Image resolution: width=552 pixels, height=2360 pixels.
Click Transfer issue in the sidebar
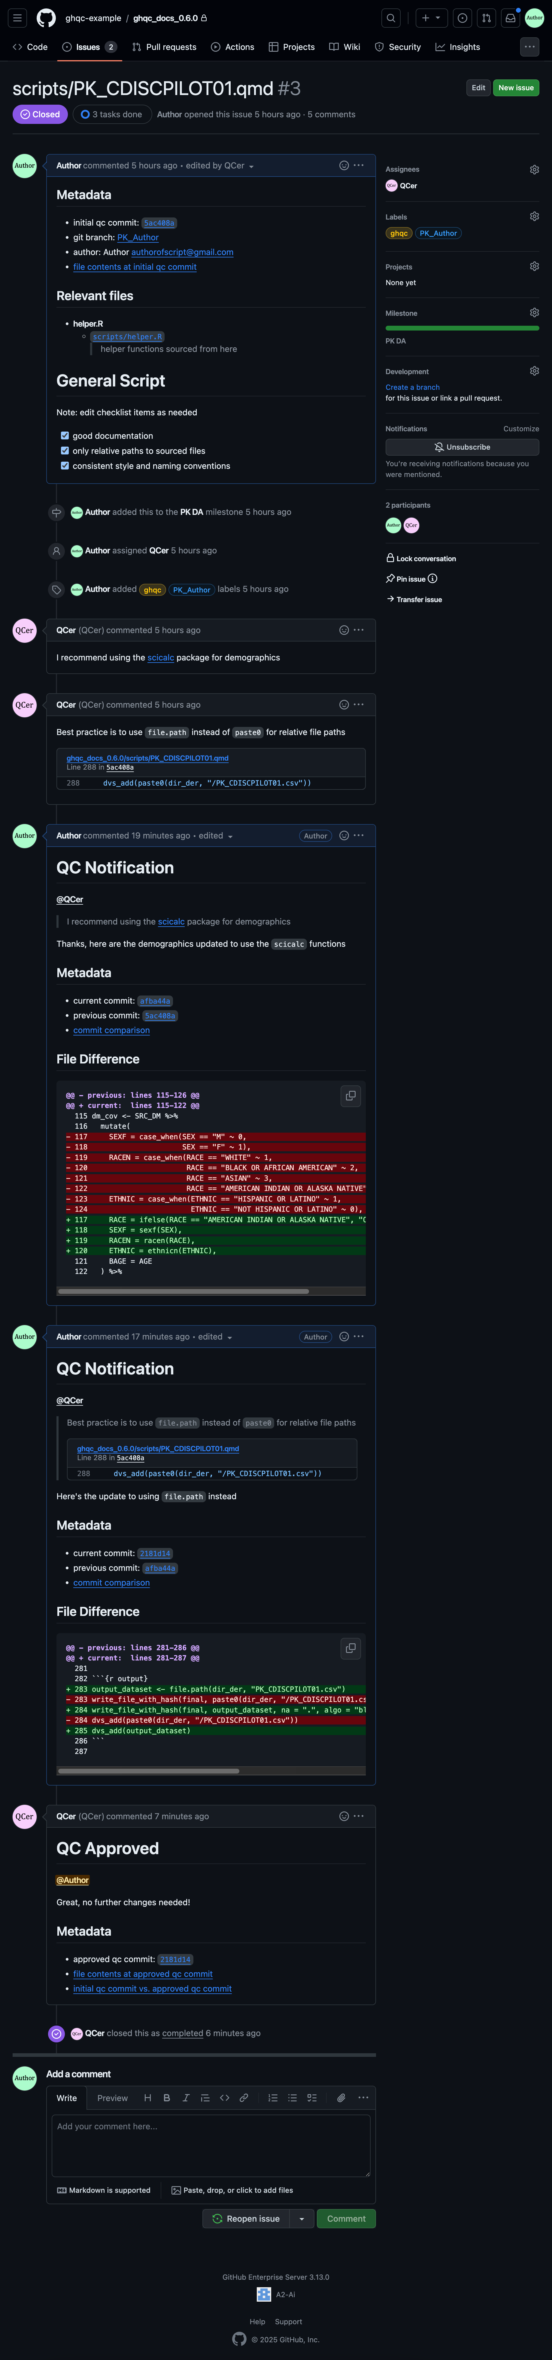[414, 599]
